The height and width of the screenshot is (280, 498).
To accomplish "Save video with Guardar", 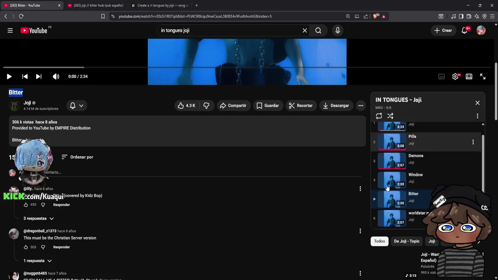I will (x=268, y=105).
